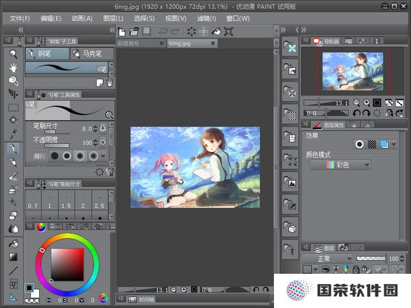Viewport: 411px width, 308px height.
Task: Select third anti-aliasing circle option
Action: 80,156
